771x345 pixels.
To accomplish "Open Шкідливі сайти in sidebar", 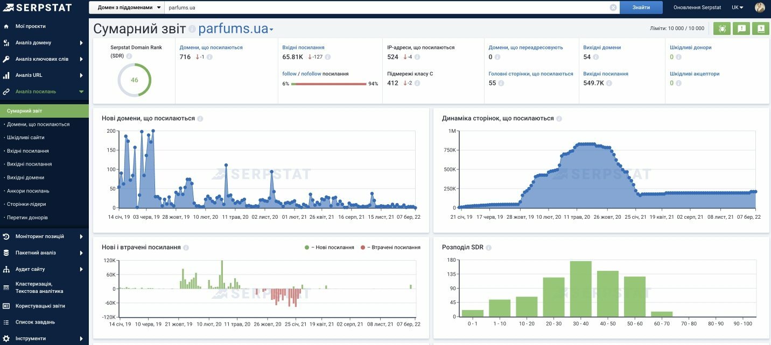I will point(26,138).
